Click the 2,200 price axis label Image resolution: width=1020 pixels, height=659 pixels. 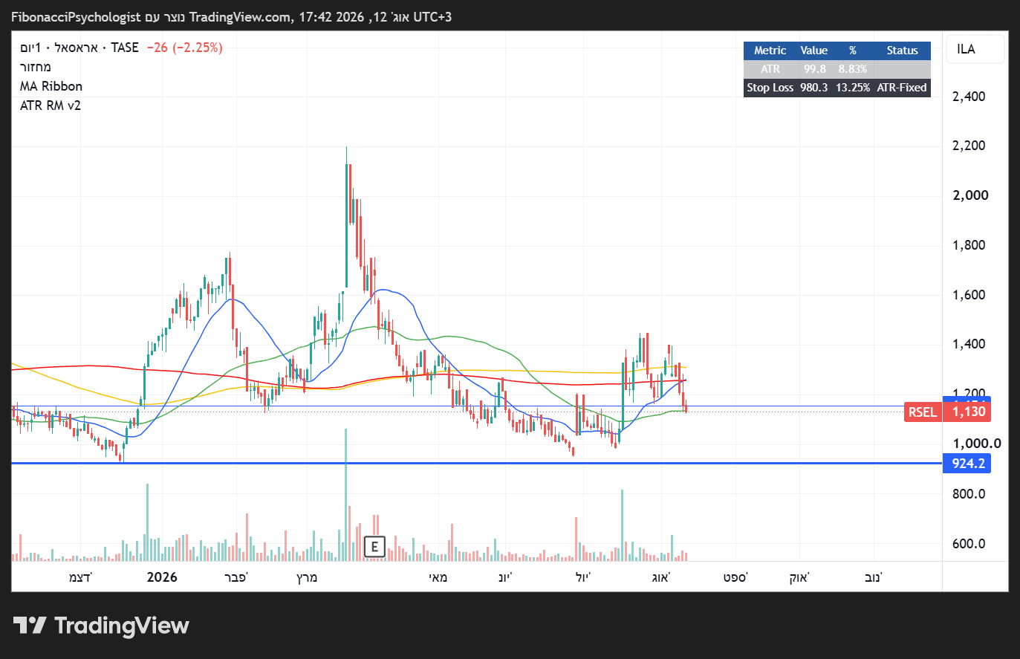(969, 146)
